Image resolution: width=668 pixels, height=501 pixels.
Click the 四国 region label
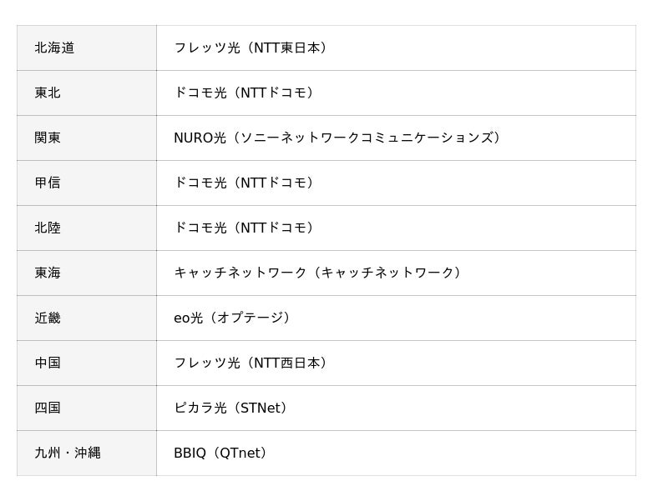[48, 408]
